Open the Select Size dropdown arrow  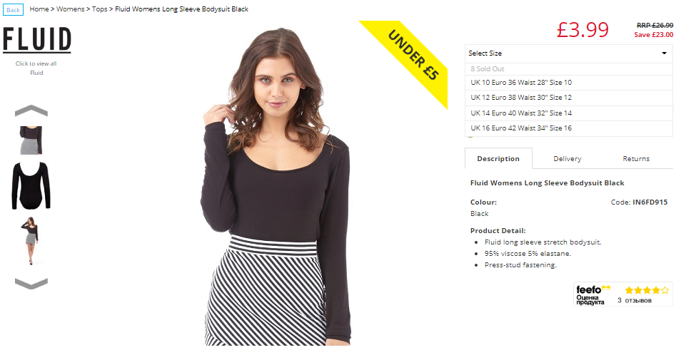tap(664, 53)
